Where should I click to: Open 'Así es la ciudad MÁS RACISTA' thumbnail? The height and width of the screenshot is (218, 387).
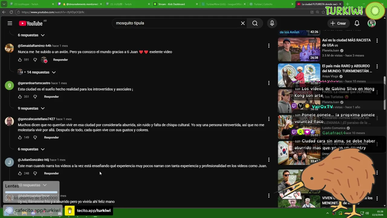299,49
